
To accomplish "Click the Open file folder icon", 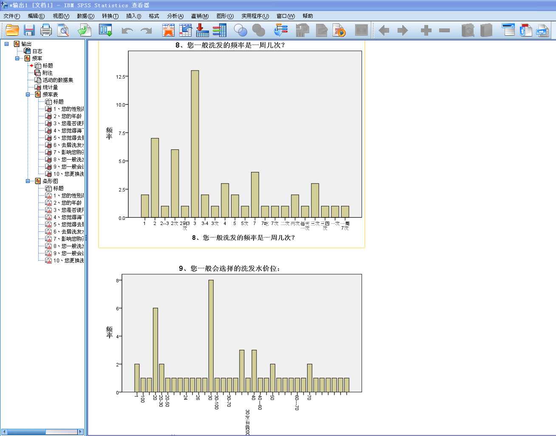I will click(x=12, y=30).
